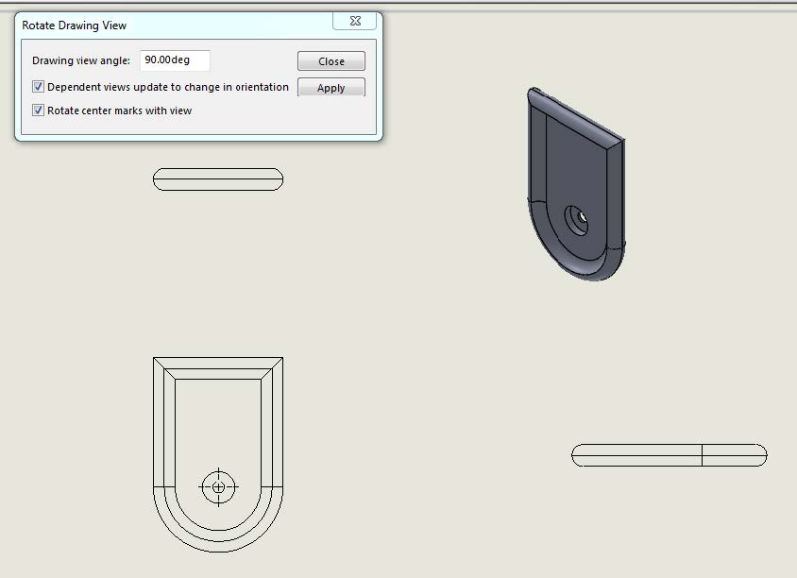Close the Rotate Drawing View dialog with X
797x578 pixels.
[357, 21]
